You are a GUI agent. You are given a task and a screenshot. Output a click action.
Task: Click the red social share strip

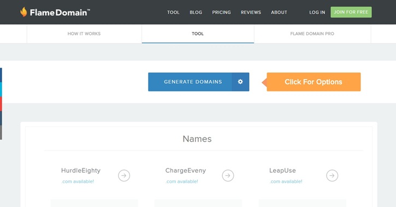(x=1, y=103)
